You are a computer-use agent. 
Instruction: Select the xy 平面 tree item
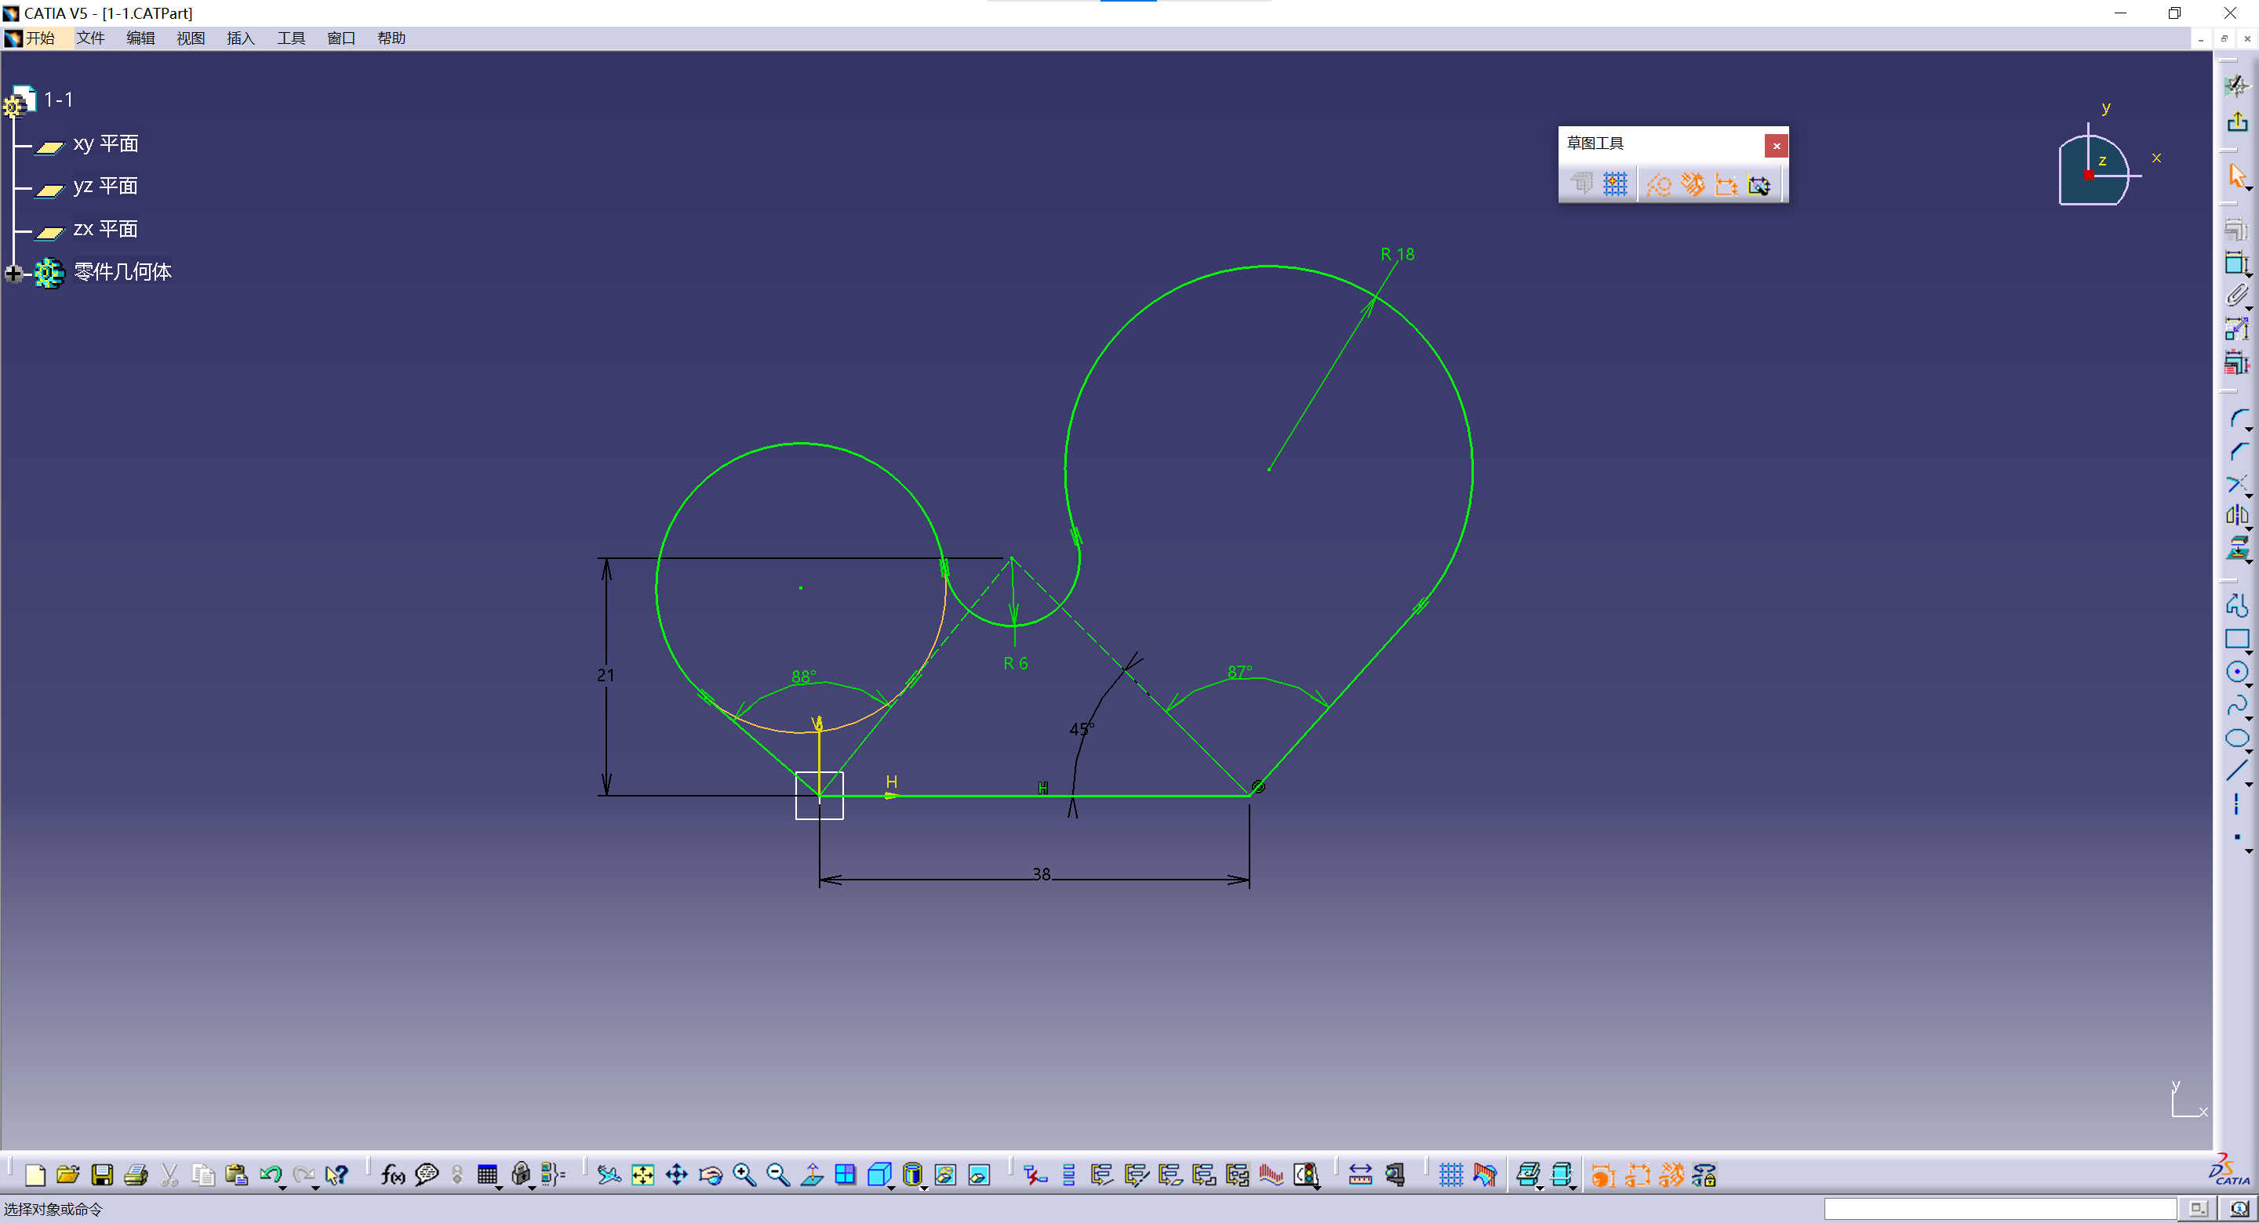(105, 143)
